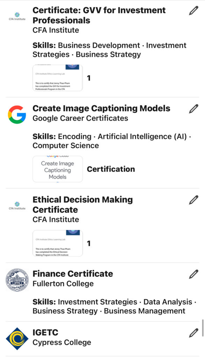Viewport: 205px width, 357px height.
Task: Open the Cypress College logo
Action: click(x=17, y=339)
